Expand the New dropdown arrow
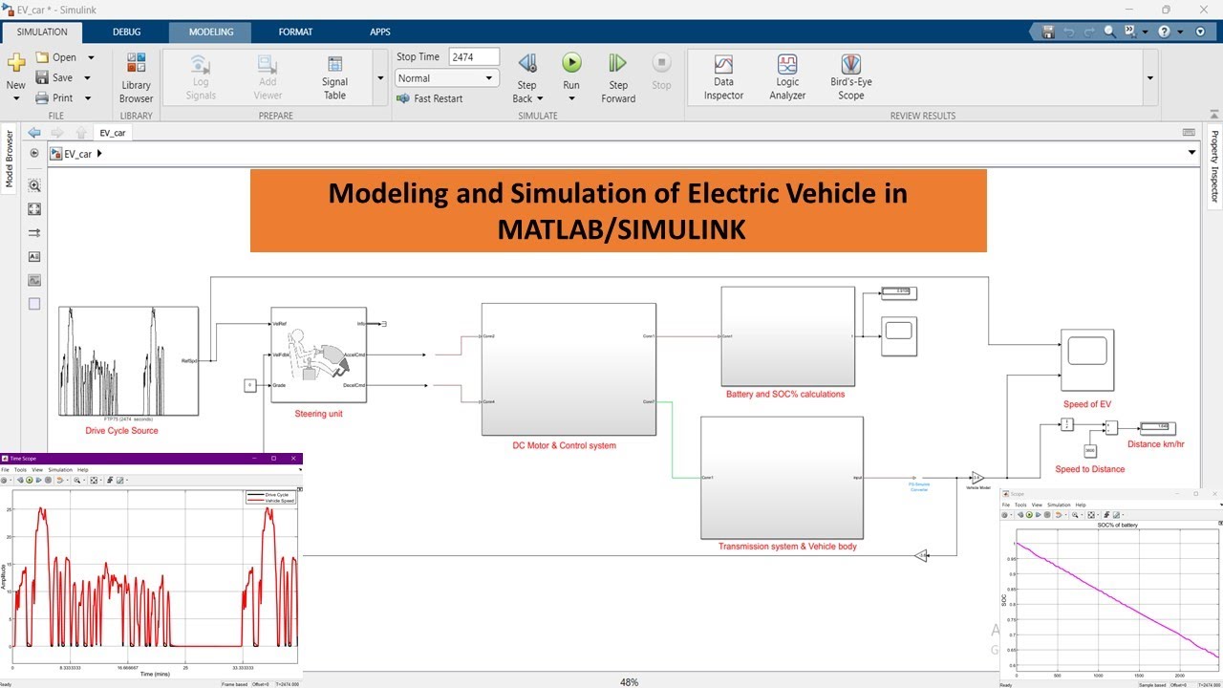Viewport: 1223px width, 688px height. point(16,98)
